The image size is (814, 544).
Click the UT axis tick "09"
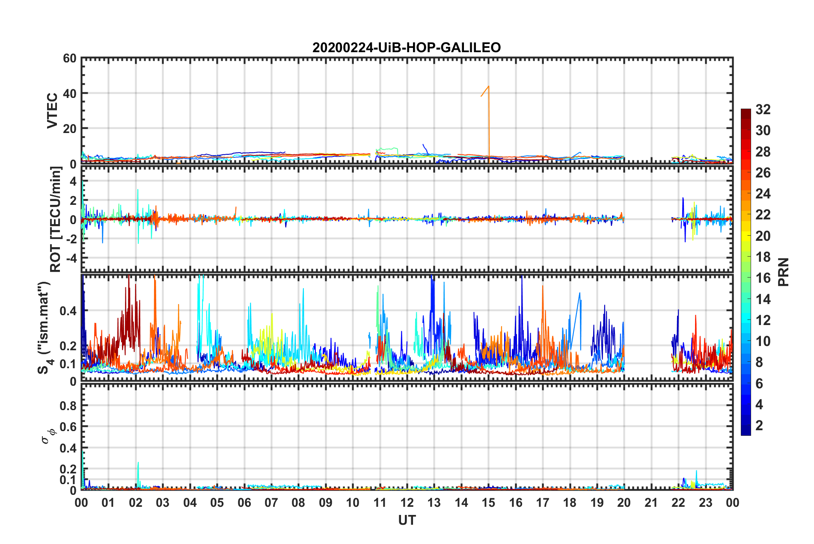326,503
